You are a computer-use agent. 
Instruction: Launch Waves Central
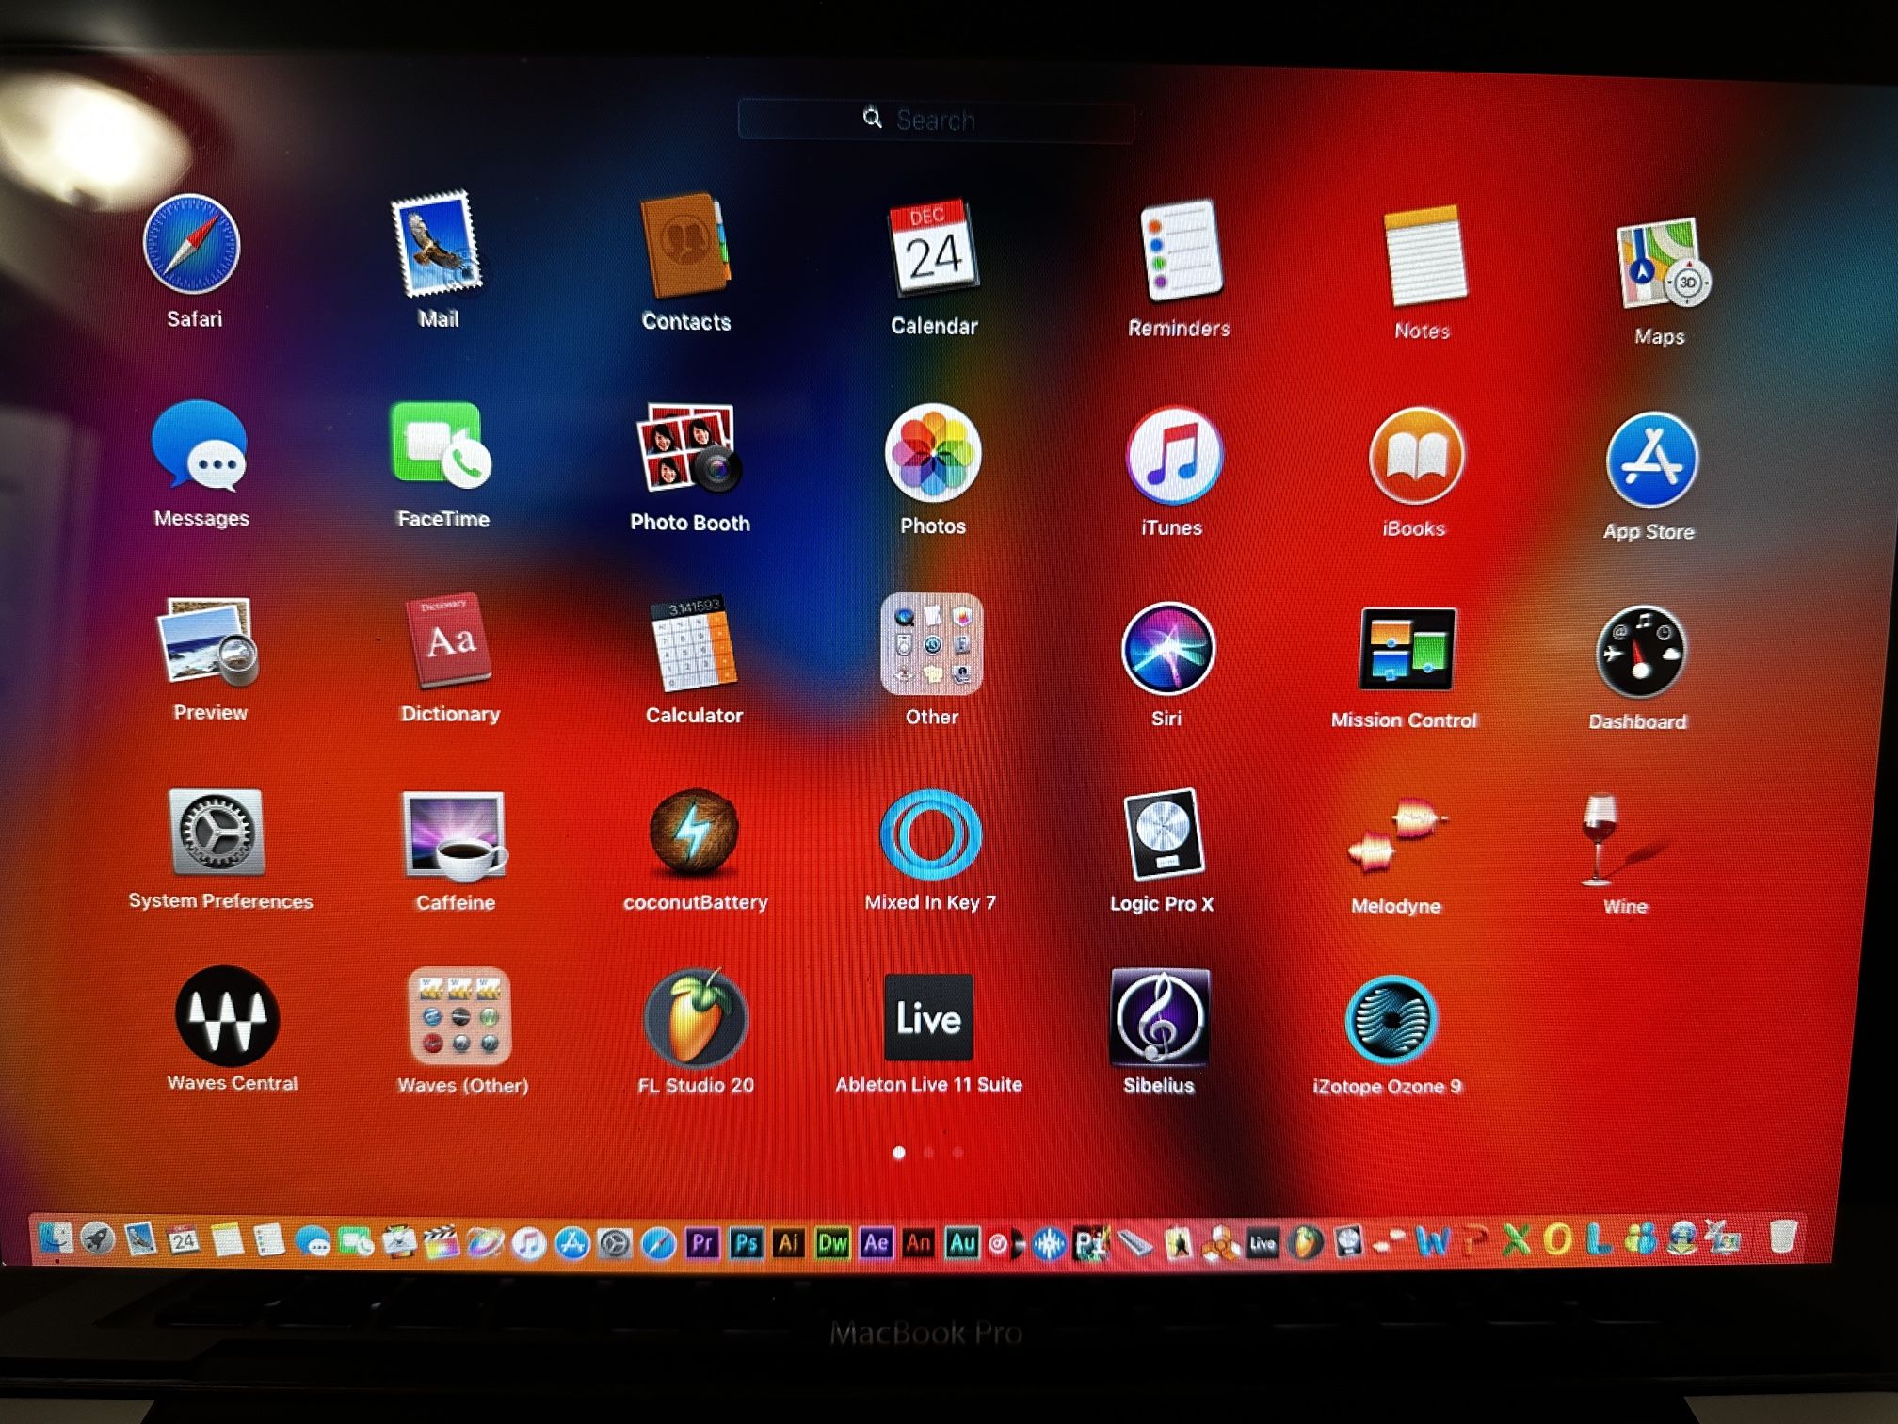coord(228,1017)
